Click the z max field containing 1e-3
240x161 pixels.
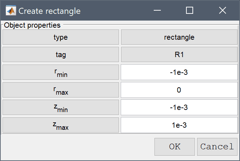tap(179, 125)
